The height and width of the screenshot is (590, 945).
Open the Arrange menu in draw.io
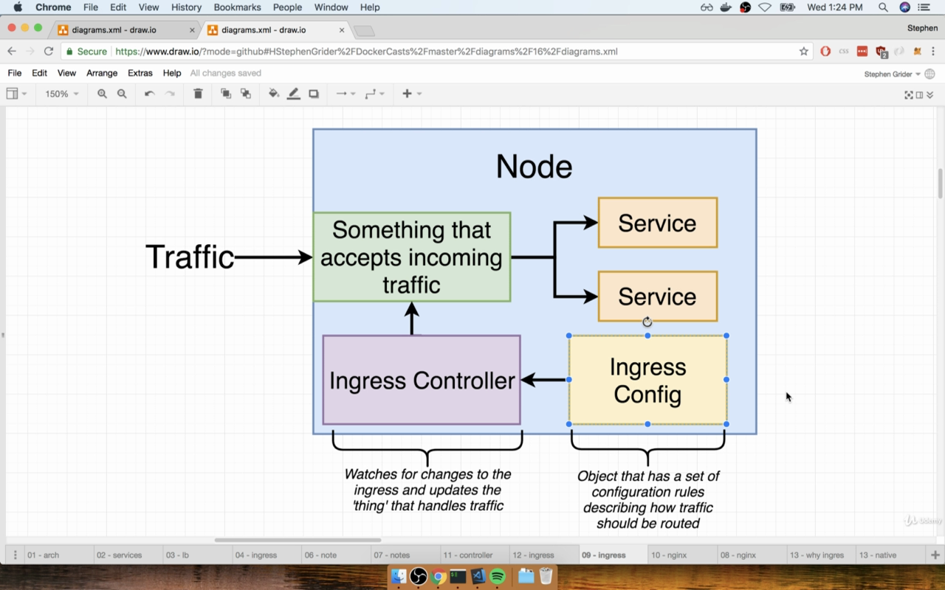point(102,73)
